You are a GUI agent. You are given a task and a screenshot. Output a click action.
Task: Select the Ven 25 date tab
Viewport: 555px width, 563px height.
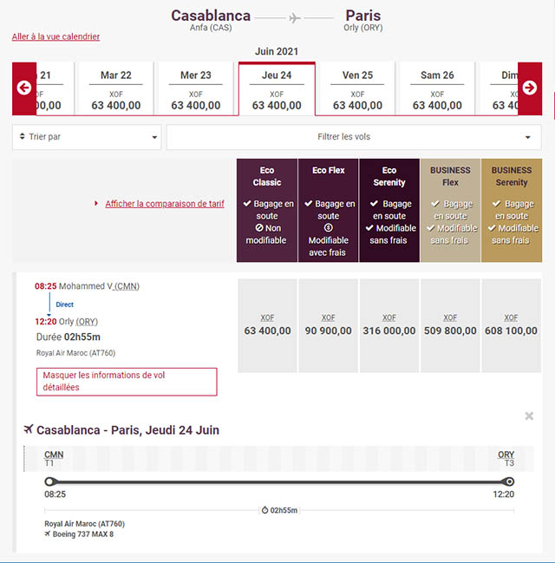coord(357,89)
